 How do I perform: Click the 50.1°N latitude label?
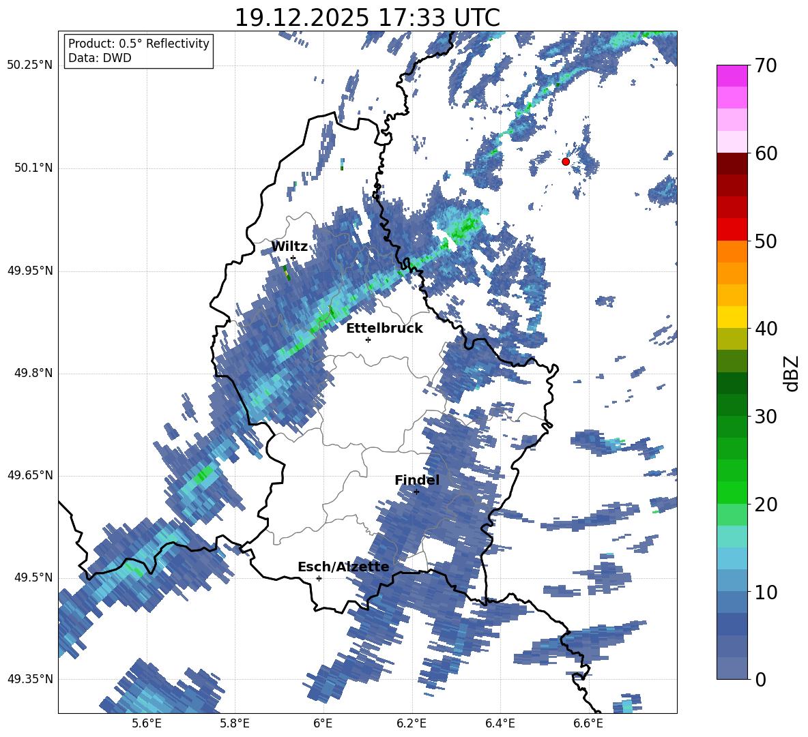coord(33,168)
